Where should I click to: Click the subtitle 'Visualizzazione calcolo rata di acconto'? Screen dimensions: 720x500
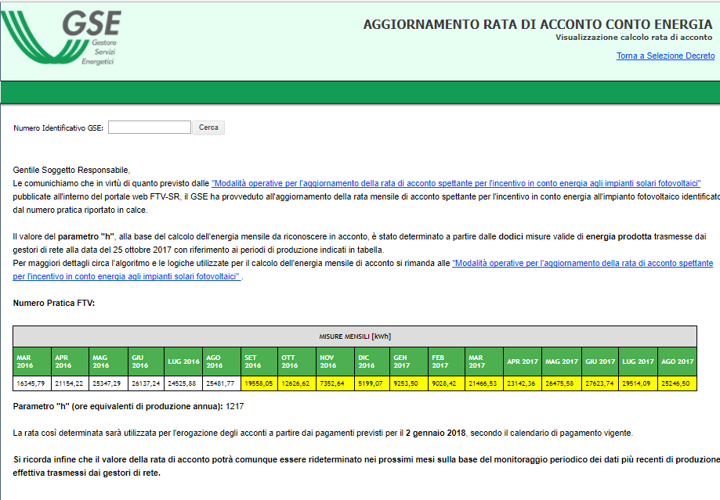pos(634,38)
